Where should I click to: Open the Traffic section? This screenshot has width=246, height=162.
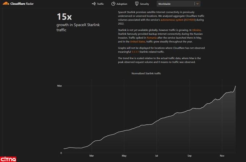100,4
